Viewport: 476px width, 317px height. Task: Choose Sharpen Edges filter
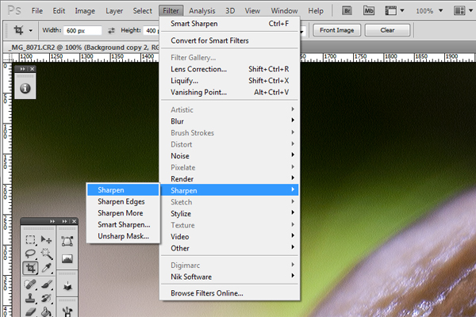(x=123, y=201)
